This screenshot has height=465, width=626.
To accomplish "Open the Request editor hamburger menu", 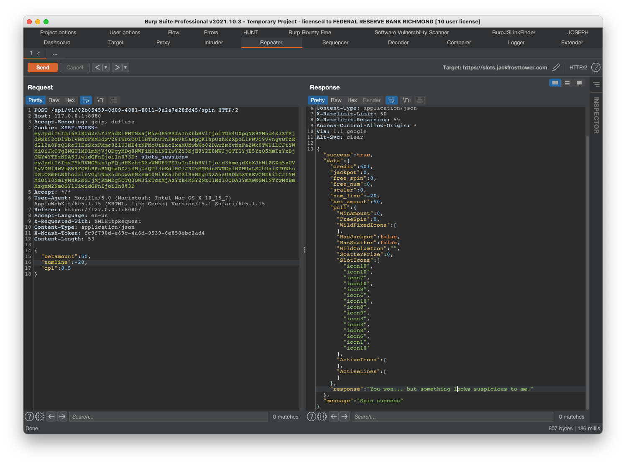I will pos(114,100).
